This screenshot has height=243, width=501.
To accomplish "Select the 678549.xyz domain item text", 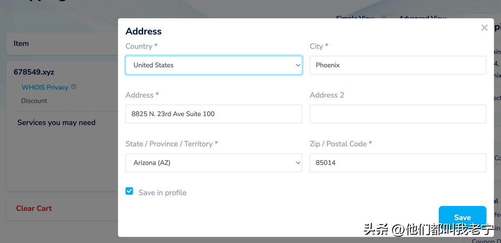I will click(34, 72).
